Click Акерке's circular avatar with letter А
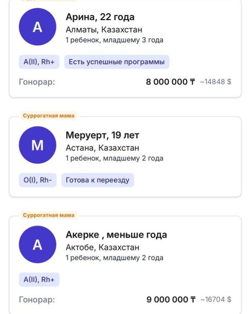 tap(37, 245)
